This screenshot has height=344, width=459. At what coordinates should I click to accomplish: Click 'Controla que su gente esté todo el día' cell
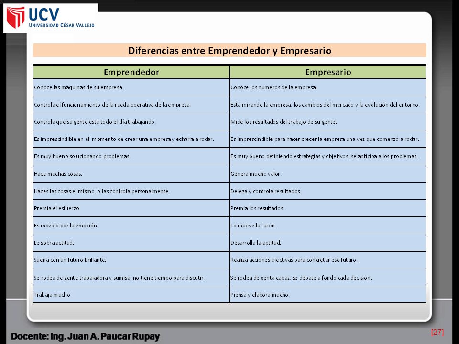click(131, 122)
